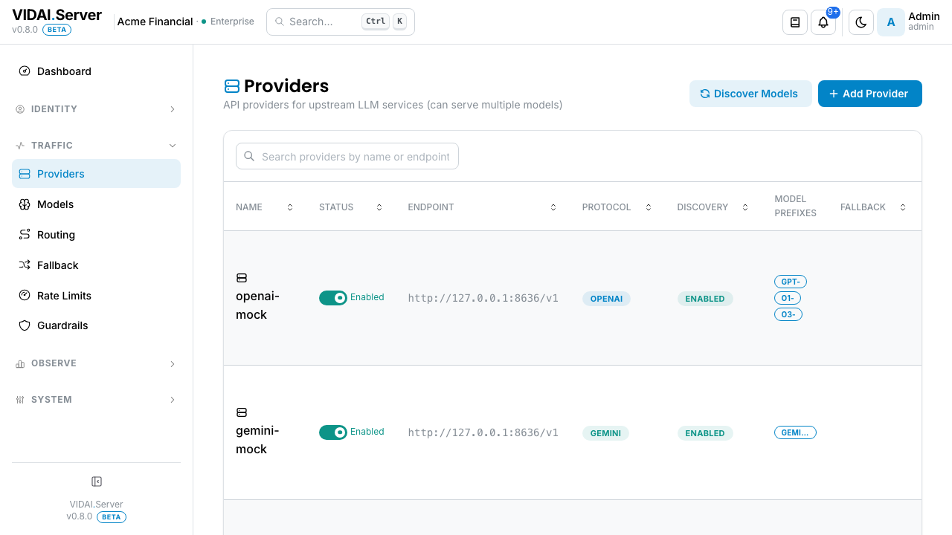Click the Admin avatar icon
Viewport: 952px width, 535px height.
coord(891,22)
